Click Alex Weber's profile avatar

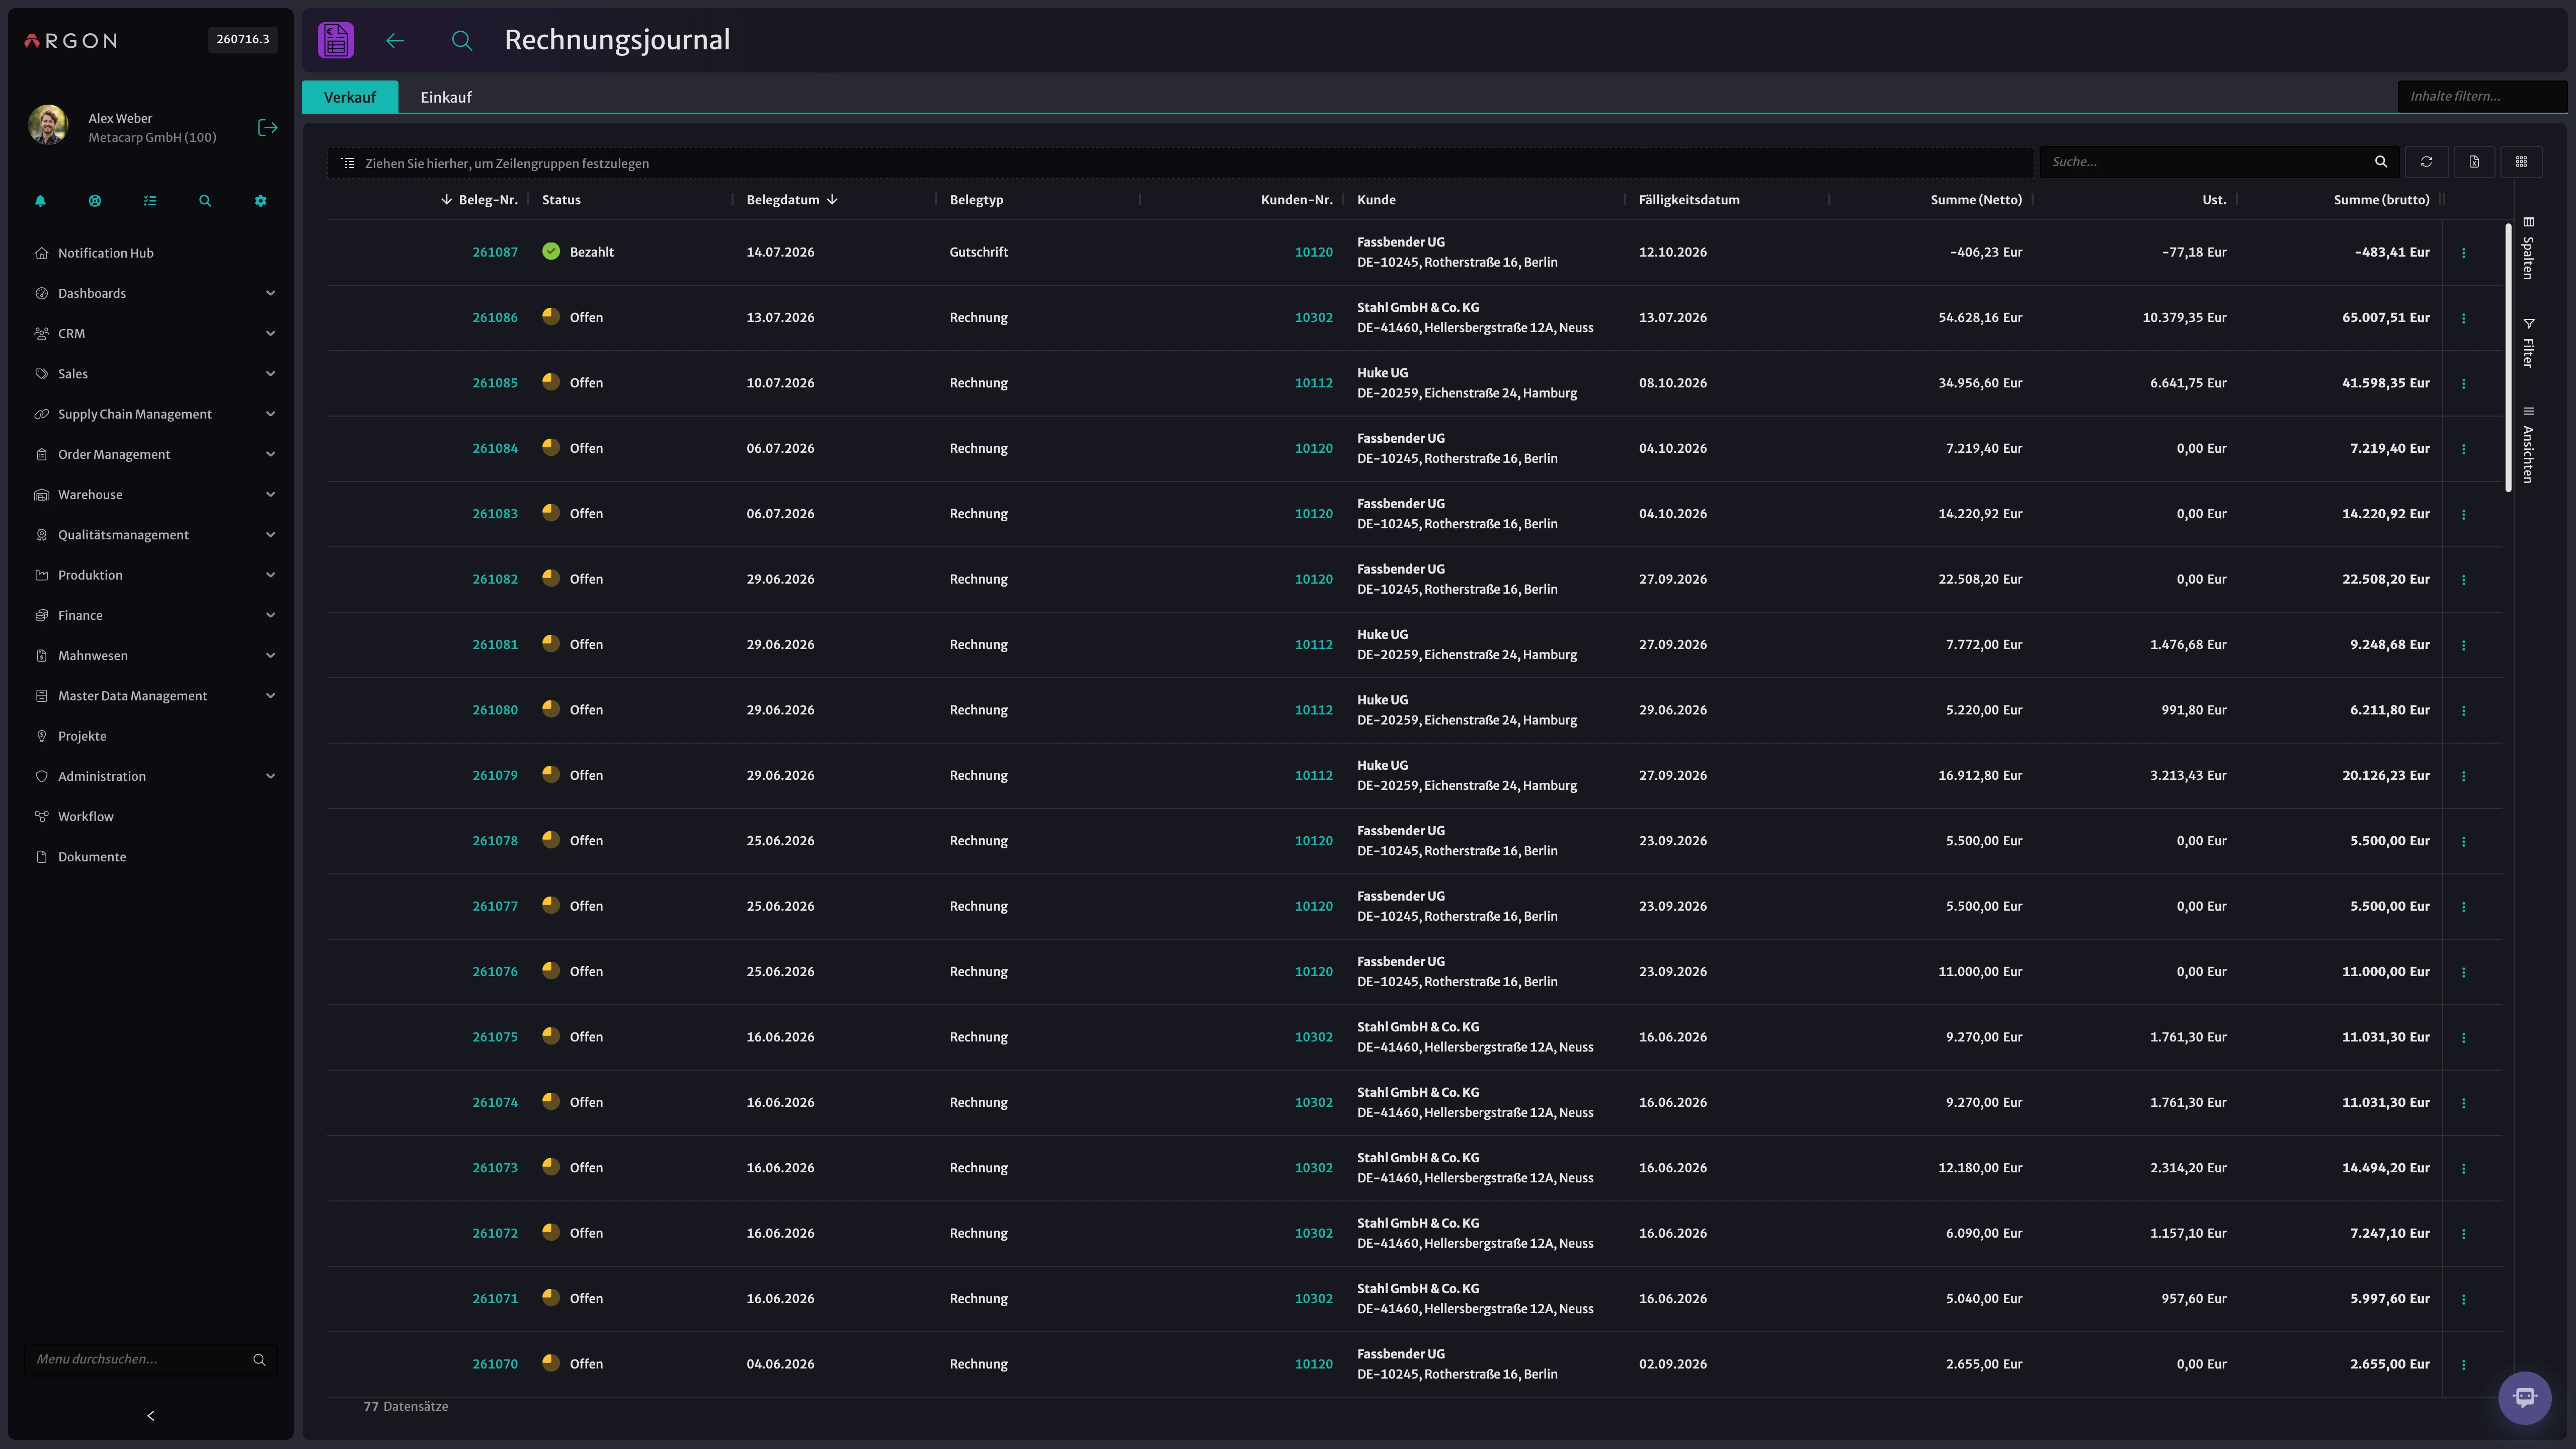(x=48, y=125)
